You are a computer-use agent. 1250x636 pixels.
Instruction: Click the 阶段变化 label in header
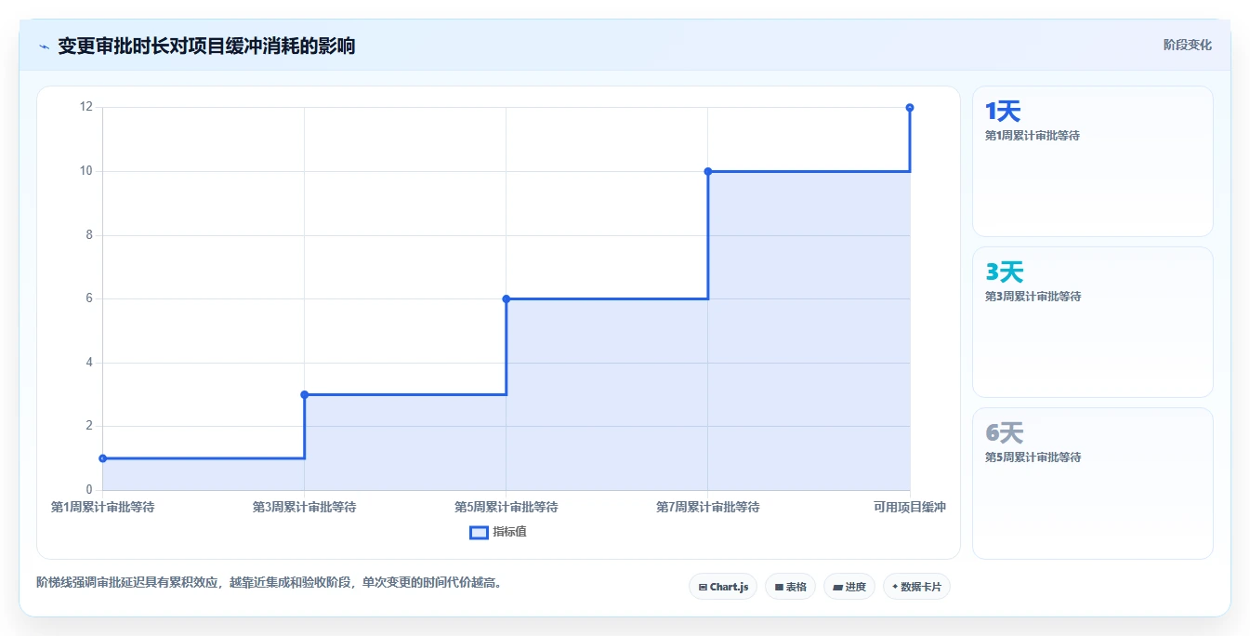click(1187, 45)
